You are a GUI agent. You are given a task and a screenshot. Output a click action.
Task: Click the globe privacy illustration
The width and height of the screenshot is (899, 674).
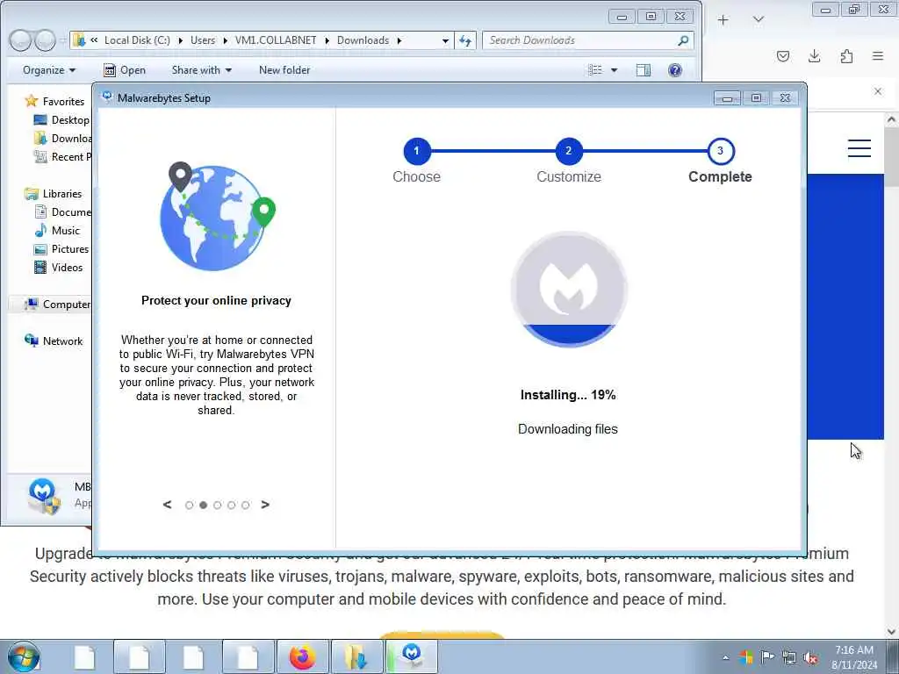point(218,217)
